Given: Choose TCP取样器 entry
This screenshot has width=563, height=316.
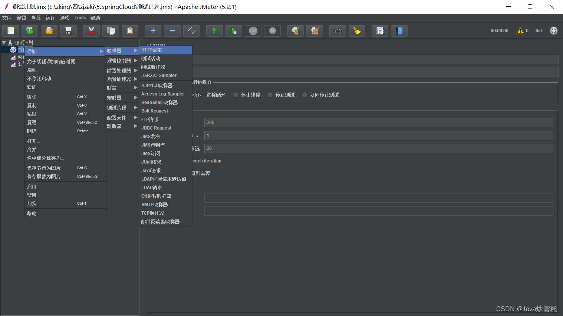Looking at the screenshot, I should click(x=166, y=213).
